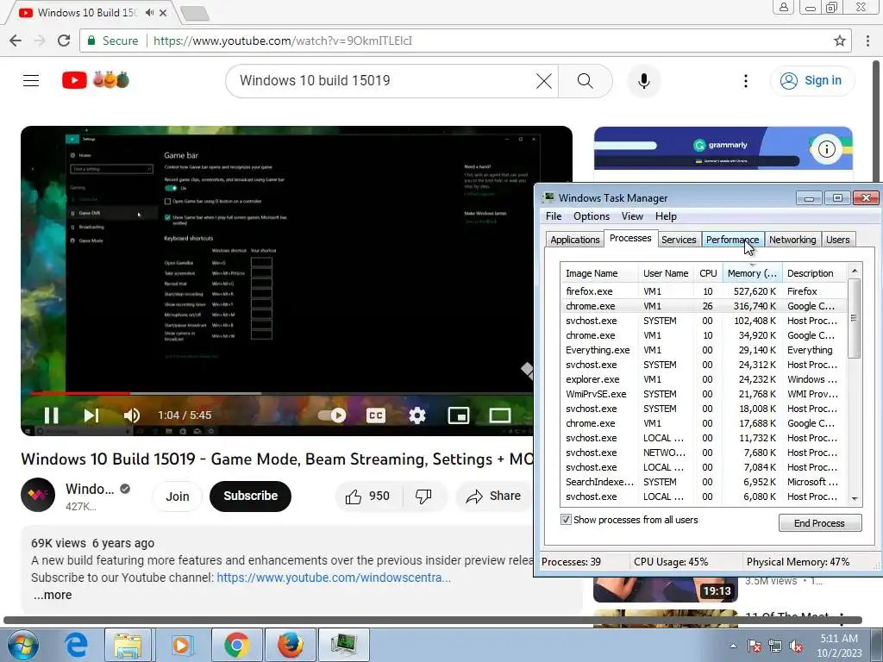The image size is (883, 662).
Task: Open Task Manager File menu
Action: pyautogui.click(x=554, y=216)
